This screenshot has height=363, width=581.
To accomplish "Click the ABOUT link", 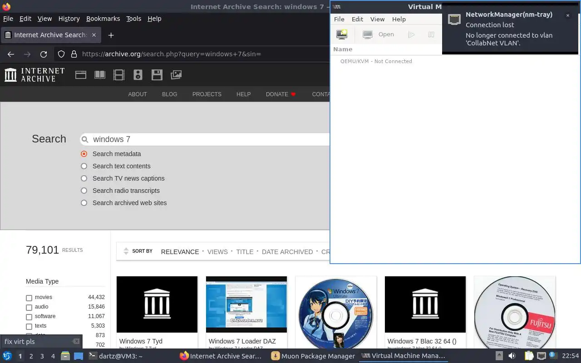I will tap(138, 94).
